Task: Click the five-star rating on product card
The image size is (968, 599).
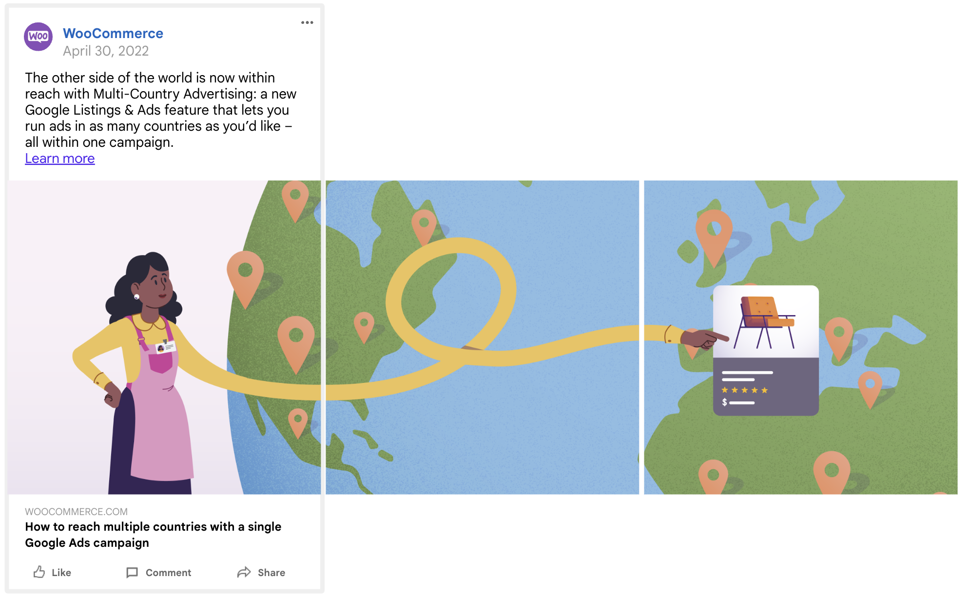Action: (x=744, y=390)
